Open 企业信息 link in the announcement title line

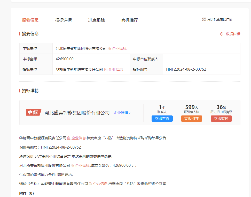tap(79, 138)
